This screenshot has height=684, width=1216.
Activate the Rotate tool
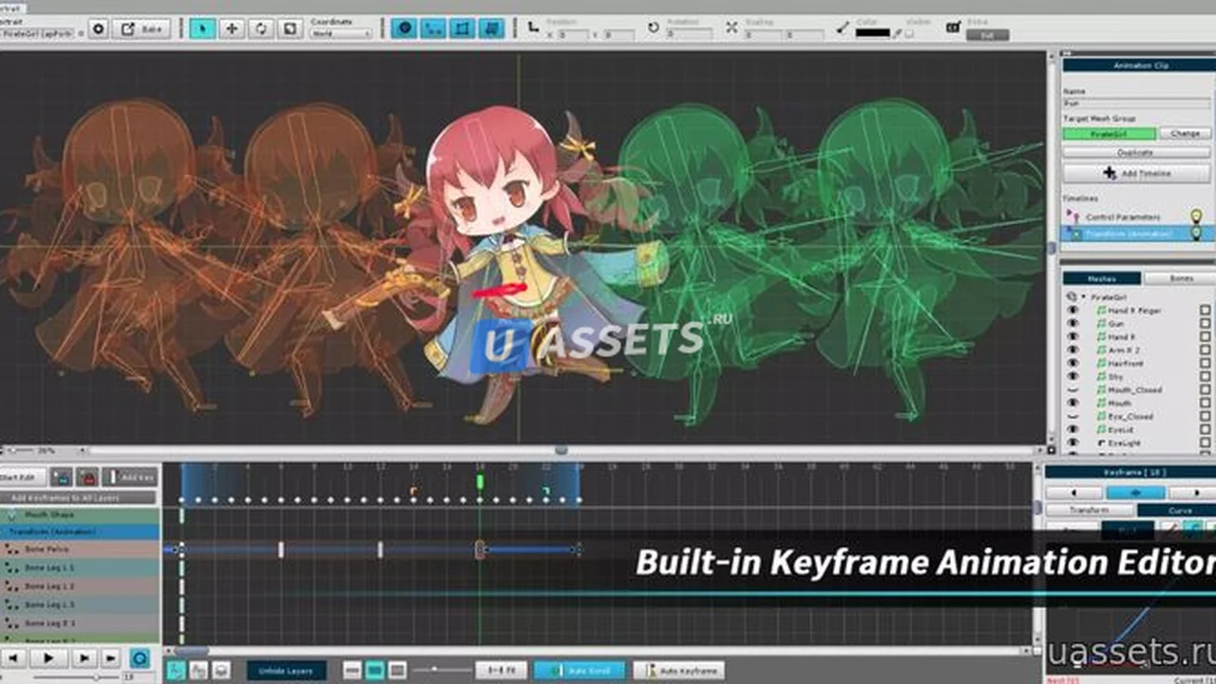pyautogui.click(x=261, y=28)
